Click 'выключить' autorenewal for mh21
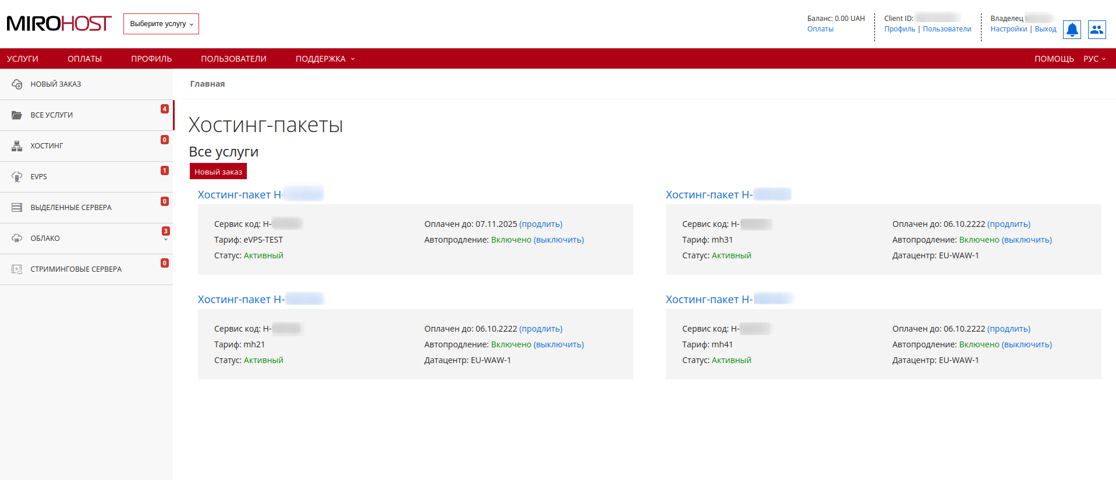The image size is (1116, 480). 559,344
